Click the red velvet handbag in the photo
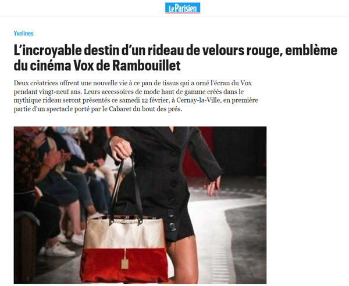Image resolution: width=349 pixels, height=286 pixels. (124, 250)
